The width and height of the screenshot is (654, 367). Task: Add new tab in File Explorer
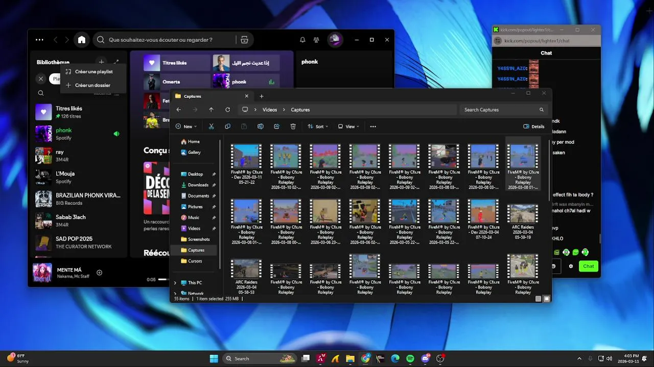(x=262, y=96)
